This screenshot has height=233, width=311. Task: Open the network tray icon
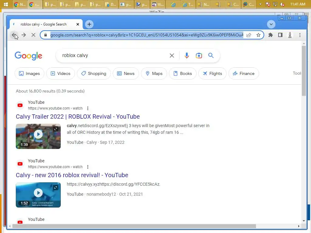275,4
